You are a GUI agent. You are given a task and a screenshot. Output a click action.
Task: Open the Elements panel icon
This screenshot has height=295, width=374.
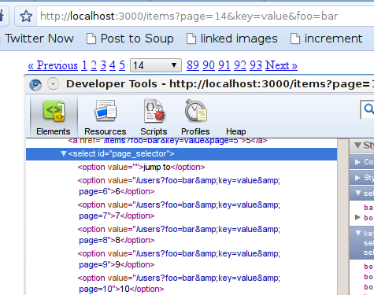pos(54,112)
